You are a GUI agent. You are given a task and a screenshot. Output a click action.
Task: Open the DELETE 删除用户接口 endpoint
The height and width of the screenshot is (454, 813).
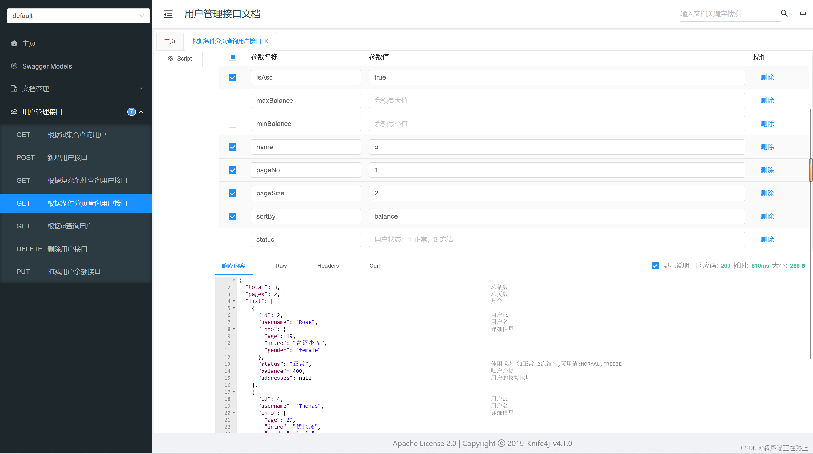(67, 249)
